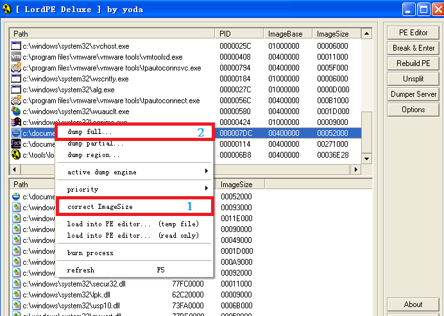Click the Rebuild PE button

pos(413,63)
